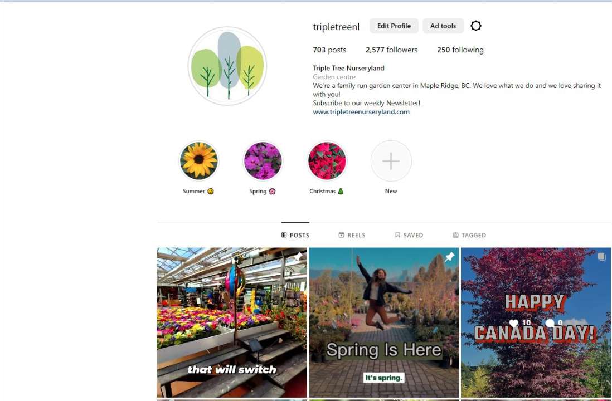Switch to the Tagged tab
This screenshot has height=401, width=612.
(x=469, y=235)
